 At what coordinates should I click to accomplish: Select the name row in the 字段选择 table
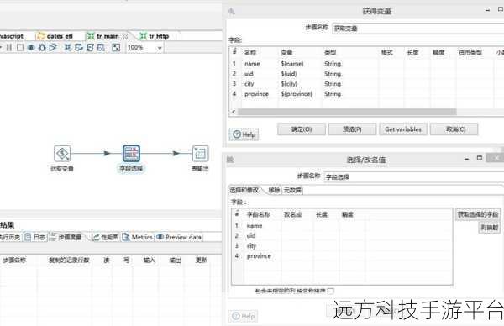(x=342, y=226)
